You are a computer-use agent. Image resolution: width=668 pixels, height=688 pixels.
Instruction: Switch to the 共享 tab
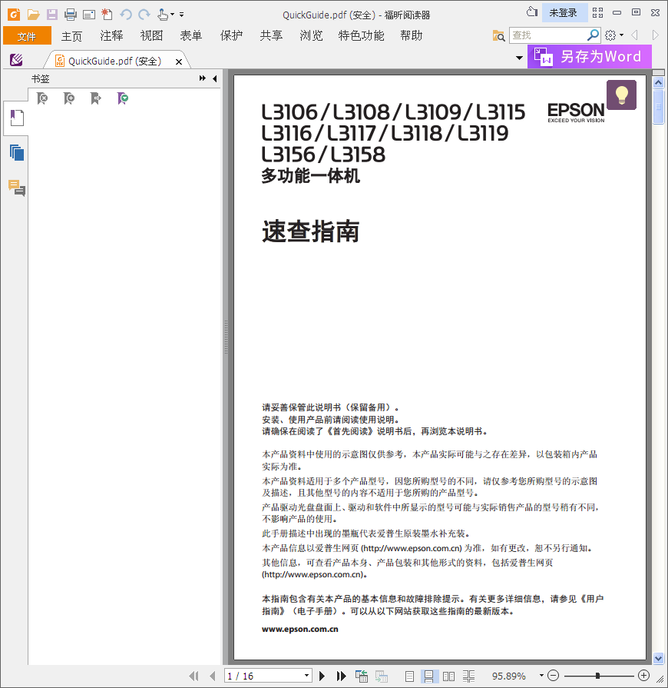[271, 35]
